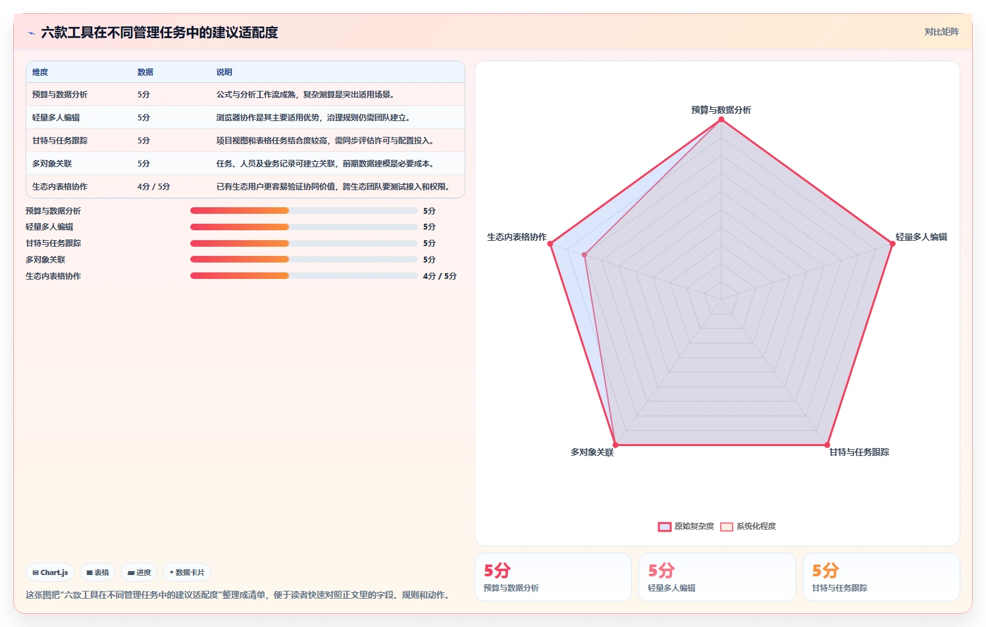Image resolution: width=986 pixels, height=627 pixels.
Task: Click the 生态内表格协作 progress bar
Action: [x=303, y=276]
